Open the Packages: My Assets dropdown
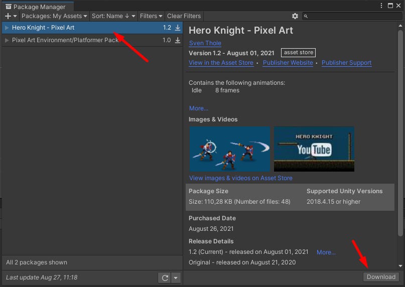The height and width of the screenshot is (287, 405). tap(54, 16)
